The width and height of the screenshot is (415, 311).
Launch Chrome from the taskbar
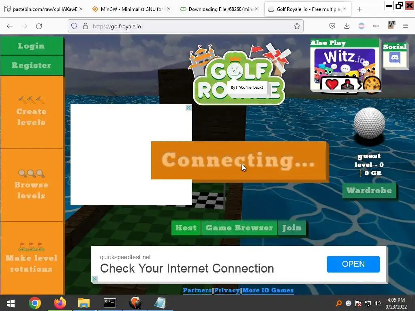click(35, 303)
